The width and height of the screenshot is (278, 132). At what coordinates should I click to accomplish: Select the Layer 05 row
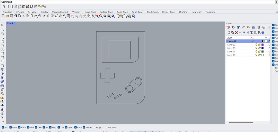click(x=248, y=55)
